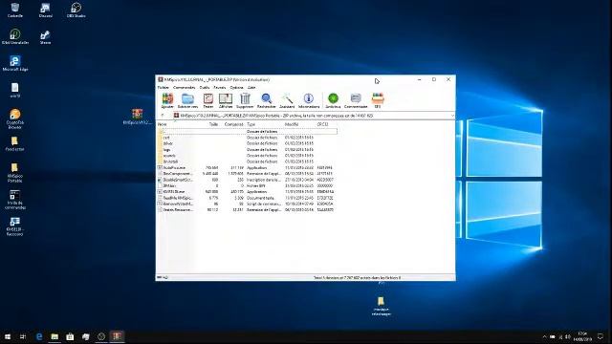Click the Afficher toolbar icon
612x344 pixels.
(226, 100)
